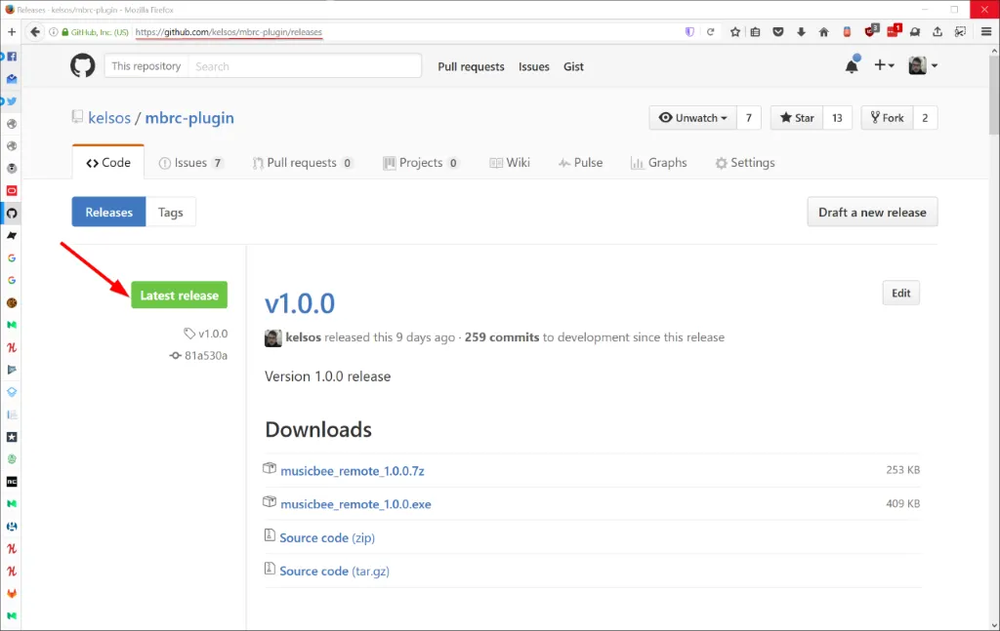Open the repository Settings tab
1000x631 pixels.
pyautogui.click(x=745, y=163)
